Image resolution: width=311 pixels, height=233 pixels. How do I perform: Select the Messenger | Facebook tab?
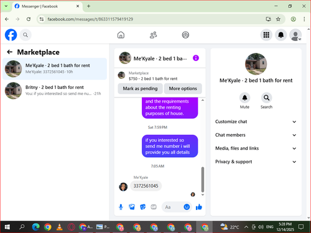(x=47, y=6)
